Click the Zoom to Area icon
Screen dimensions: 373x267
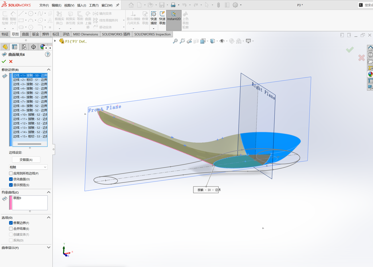coord(182,41)
